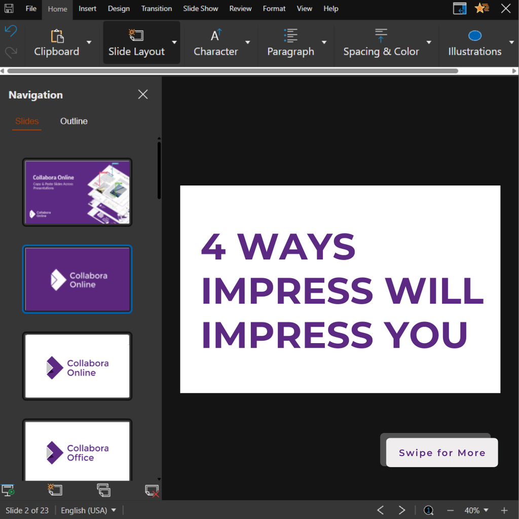Duplicate the current slide
The height and width of the screenshot is (519, 519).
coord(103,490)
